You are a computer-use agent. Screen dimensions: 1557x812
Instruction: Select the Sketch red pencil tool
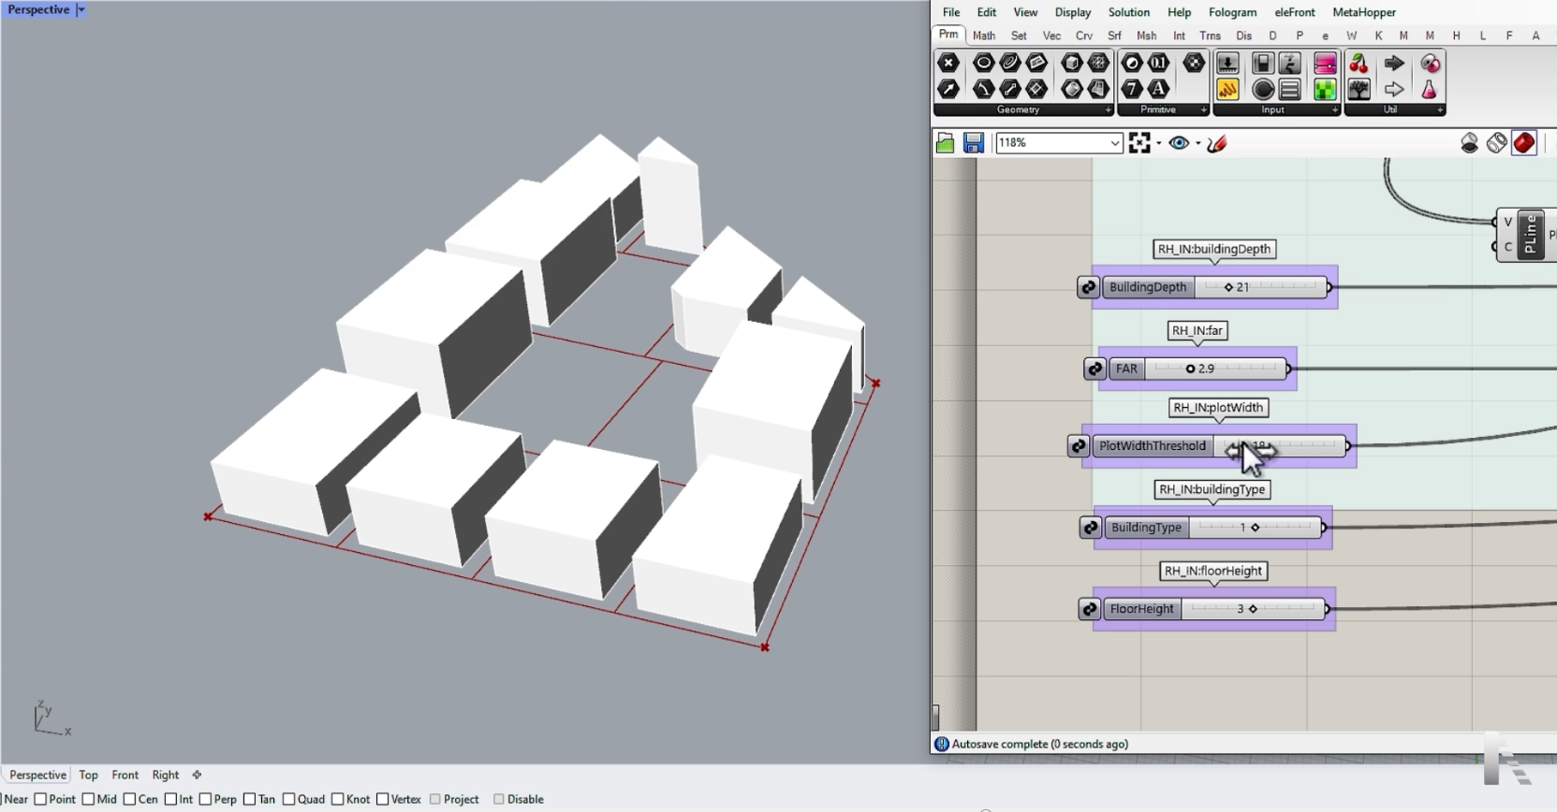pos(1217,143)
